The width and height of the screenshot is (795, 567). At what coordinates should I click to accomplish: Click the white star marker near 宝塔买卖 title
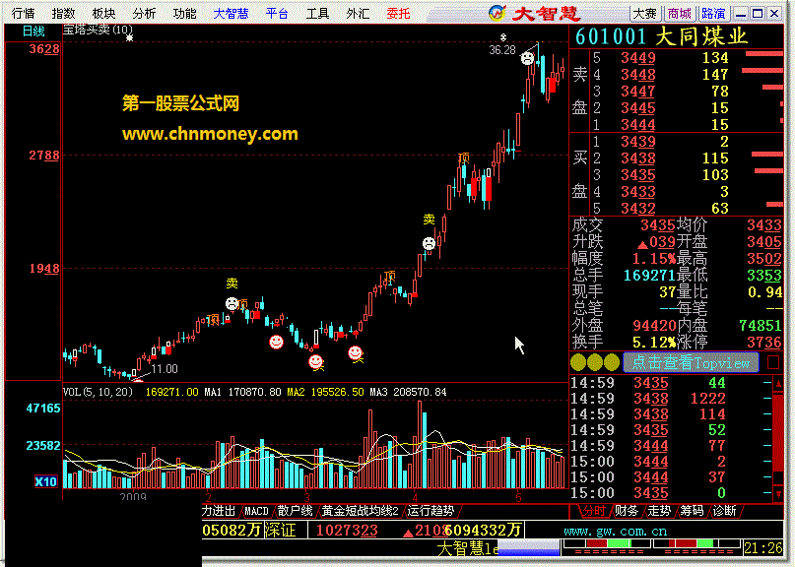pos(129,38)
